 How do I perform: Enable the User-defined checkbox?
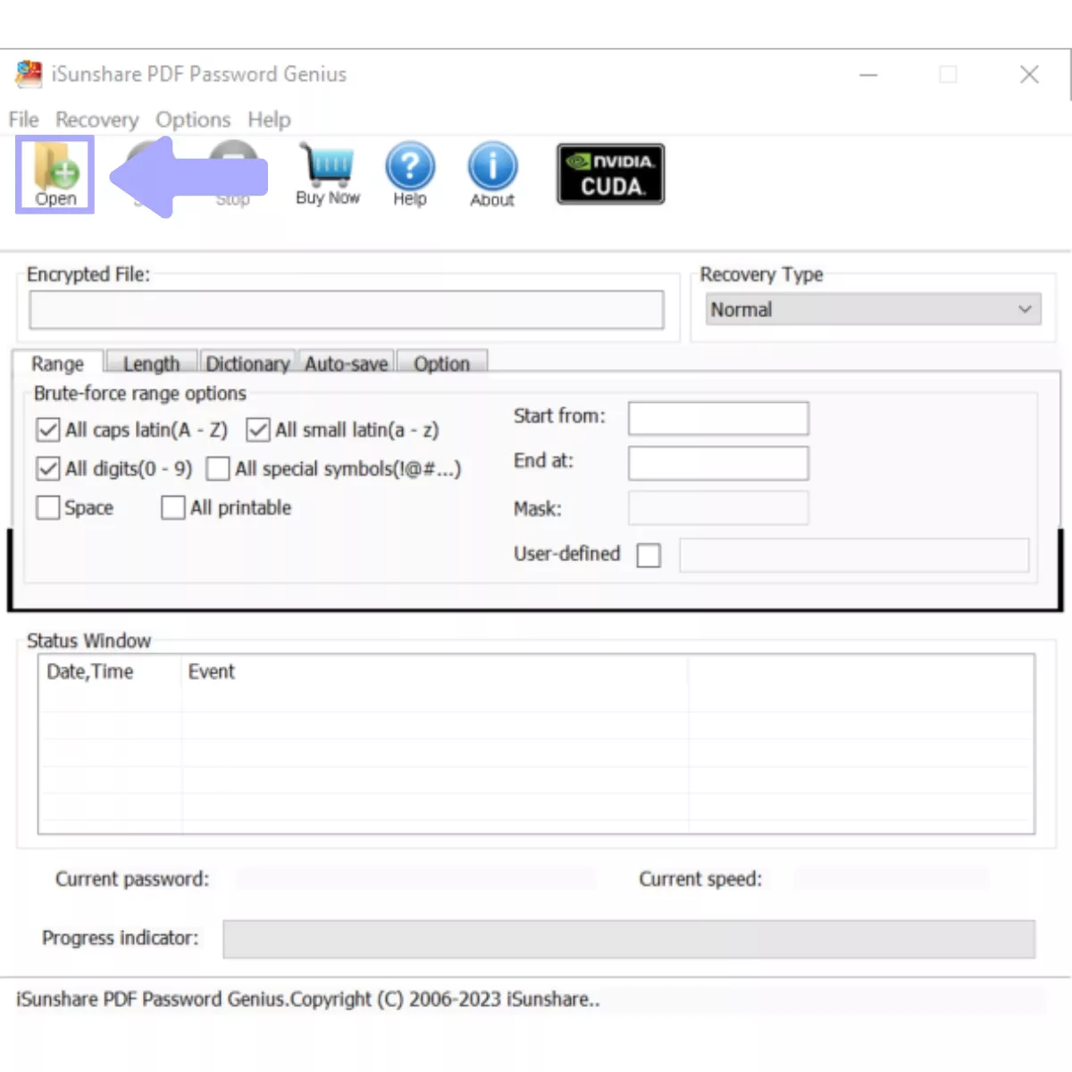pos(649,556)
